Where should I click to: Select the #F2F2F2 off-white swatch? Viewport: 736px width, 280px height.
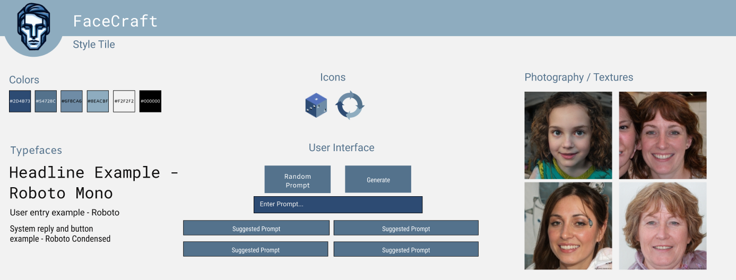[x=124, y=101]
